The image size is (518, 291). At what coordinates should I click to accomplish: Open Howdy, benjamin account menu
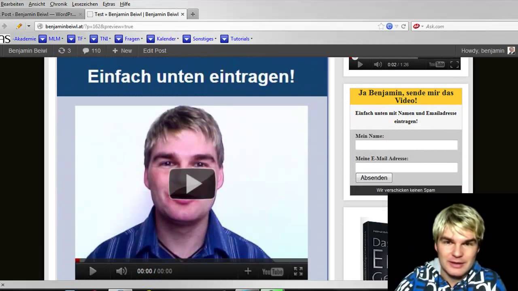[x=483, y=51]
